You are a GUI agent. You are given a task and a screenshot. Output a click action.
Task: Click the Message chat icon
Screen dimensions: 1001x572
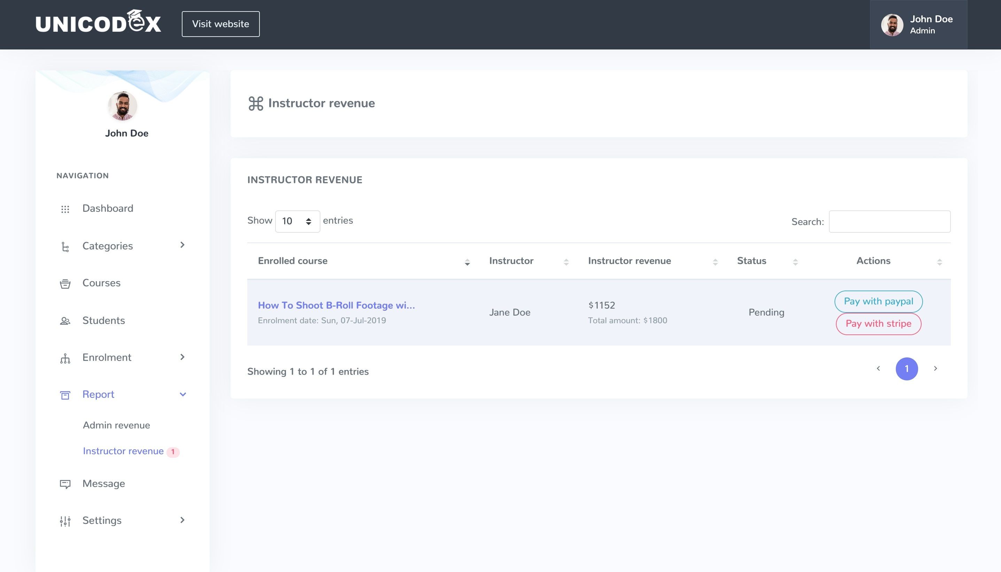click(x=65, y=484)
